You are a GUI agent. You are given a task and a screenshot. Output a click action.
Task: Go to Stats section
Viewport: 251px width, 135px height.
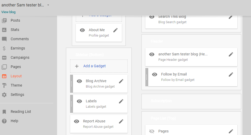point(15,30)
